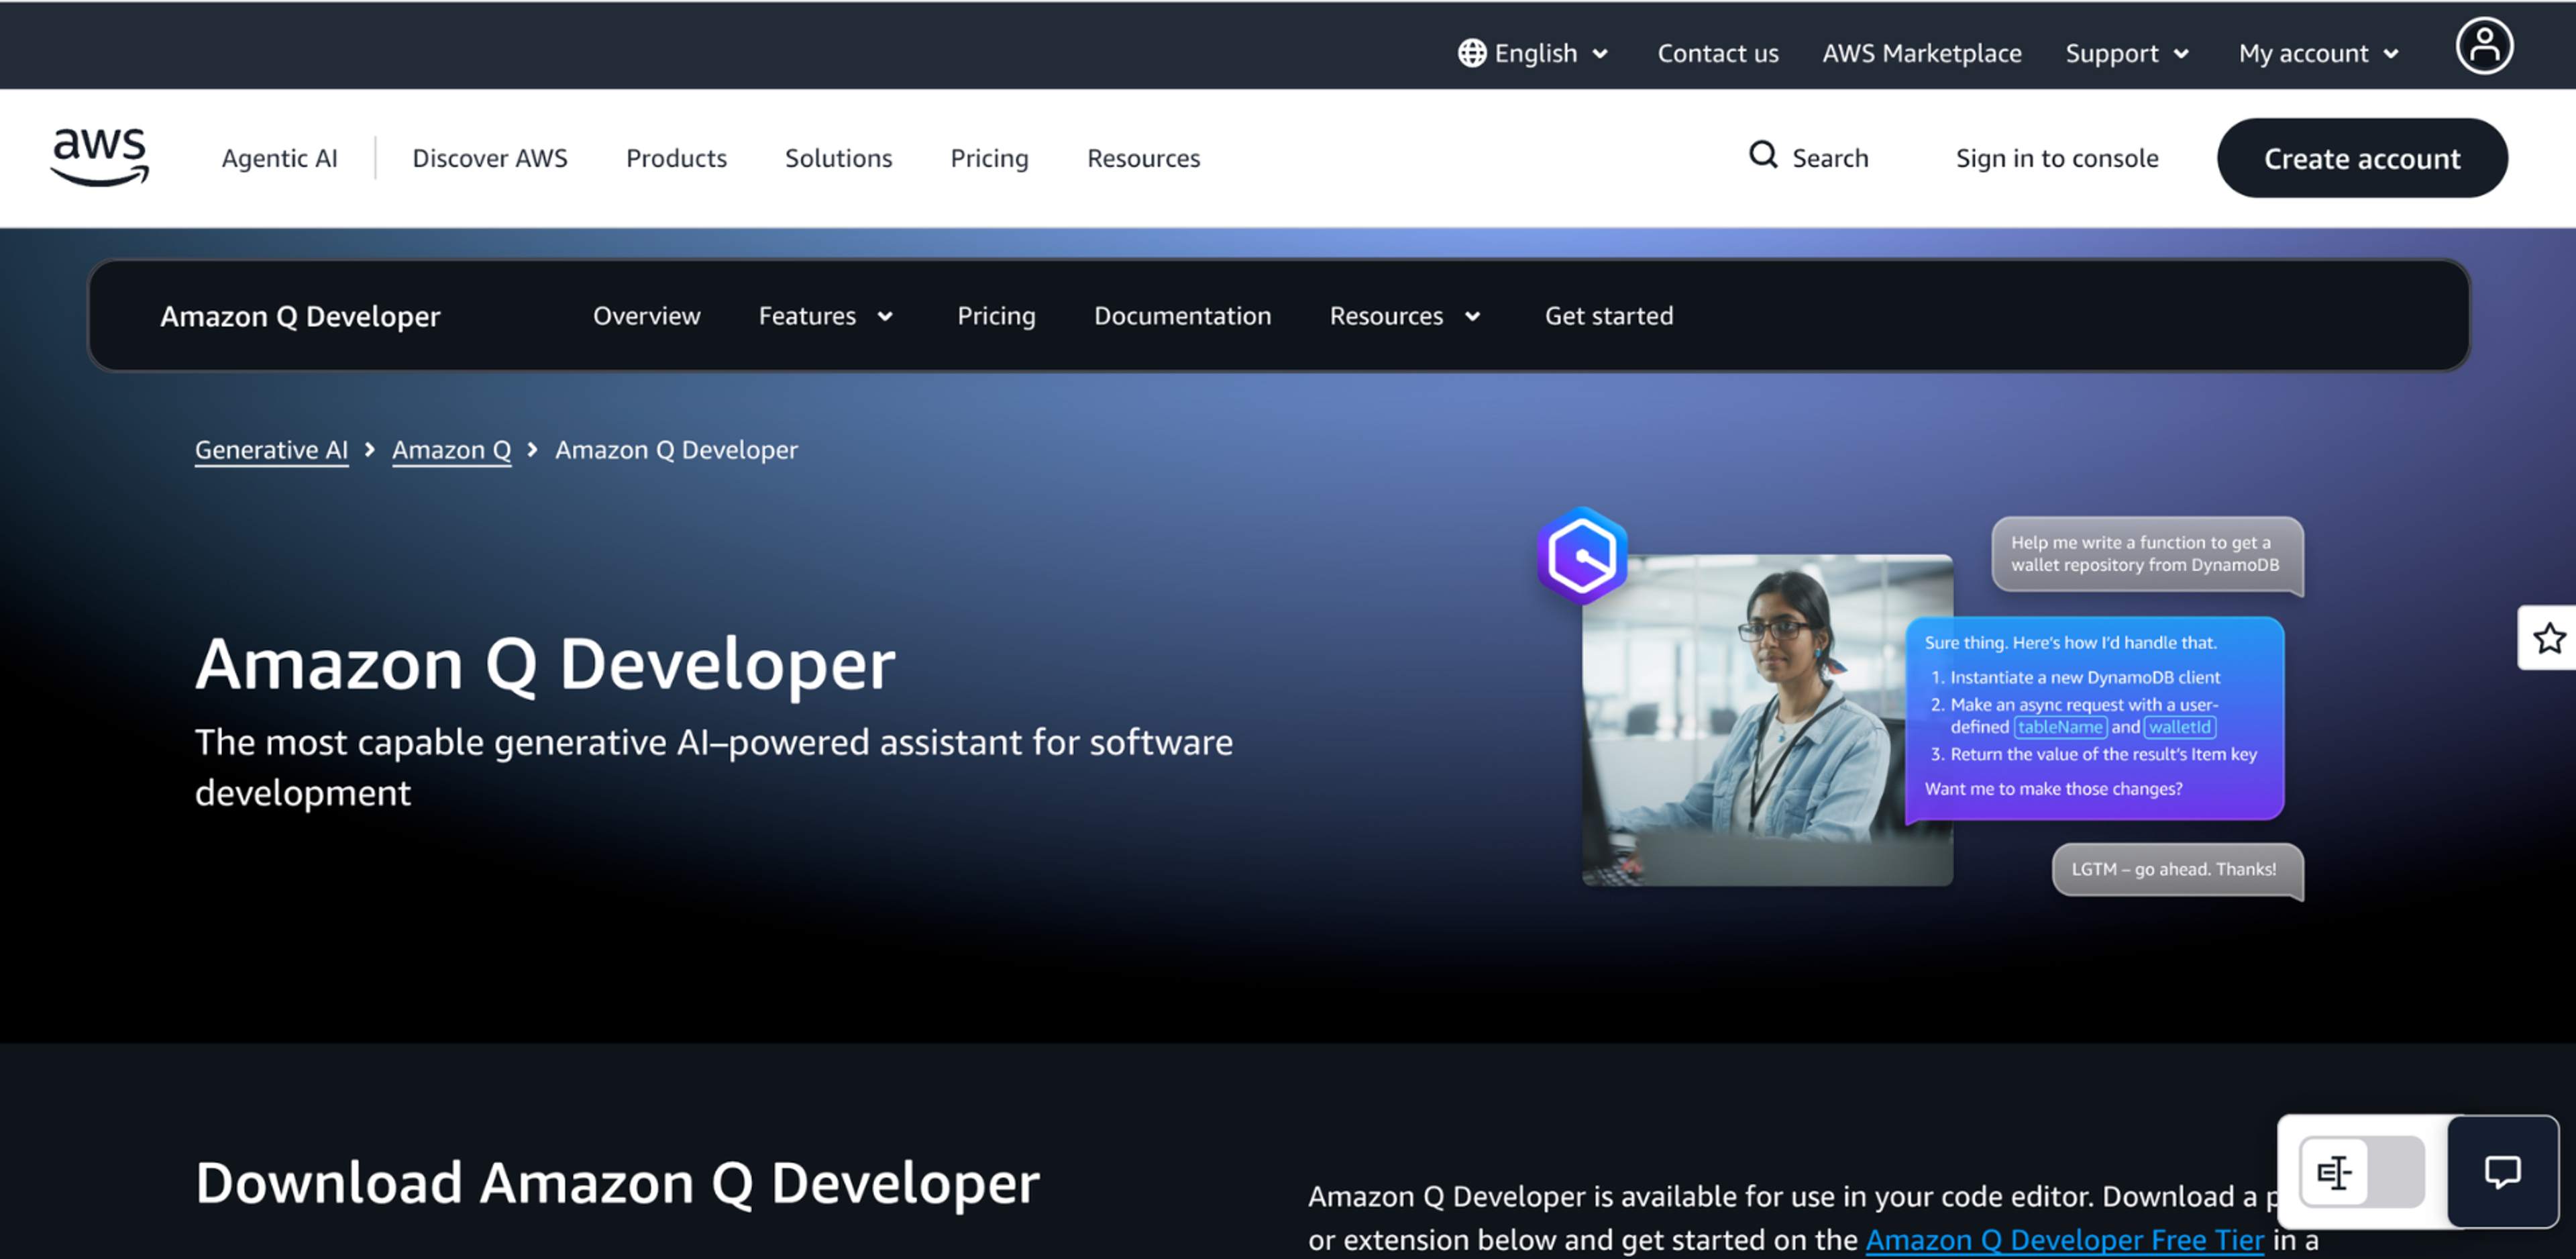Click the Contact us link
The height and width of the screenshot is (1259, 2576).
(x=1717, y=53)
